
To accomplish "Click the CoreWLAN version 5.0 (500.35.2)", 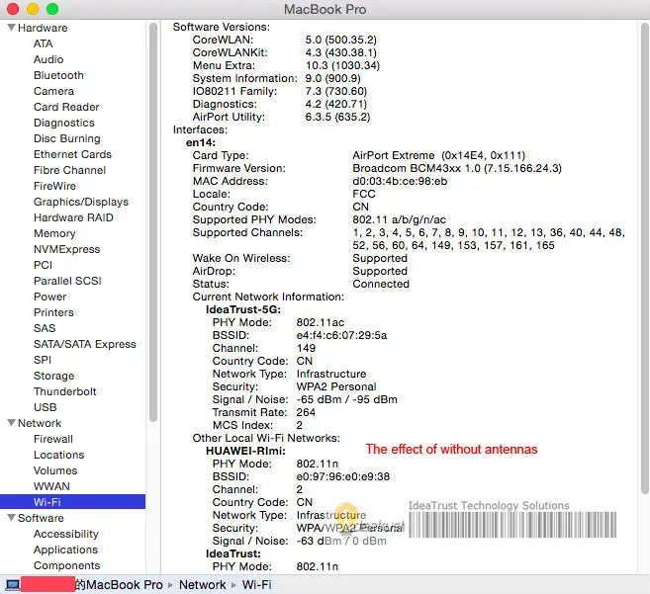I will pyautogui.click(x=340, y=40).
